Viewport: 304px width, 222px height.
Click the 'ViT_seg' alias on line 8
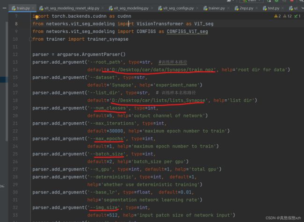click(204, 24)
